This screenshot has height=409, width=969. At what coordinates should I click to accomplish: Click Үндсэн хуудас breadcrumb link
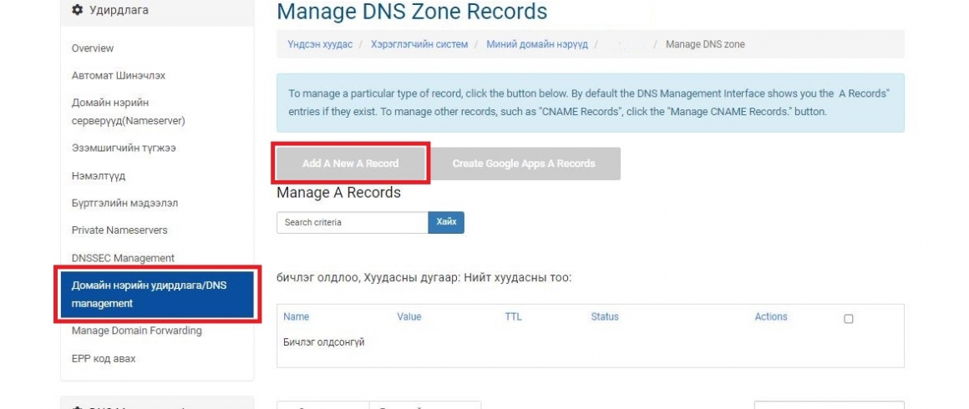coord(320,44)
